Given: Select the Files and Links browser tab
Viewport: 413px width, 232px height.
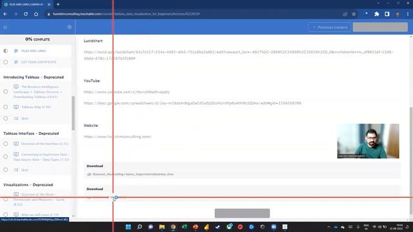Looking at the screenshot, I should tap(26, 5).
